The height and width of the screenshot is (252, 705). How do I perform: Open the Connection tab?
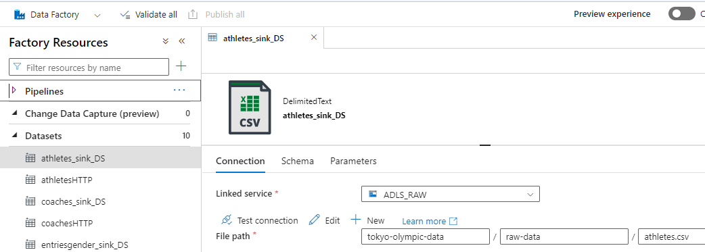240,161
